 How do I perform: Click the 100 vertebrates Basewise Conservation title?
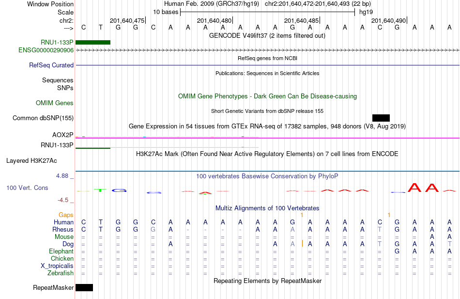[x=267, y=176]
